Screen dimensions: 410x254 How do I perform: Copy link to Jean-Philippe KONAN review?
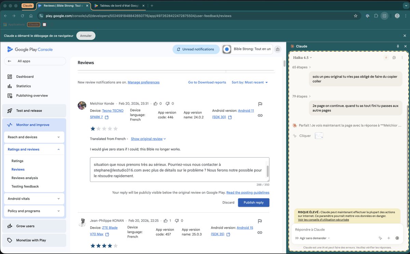click(260, 232)
